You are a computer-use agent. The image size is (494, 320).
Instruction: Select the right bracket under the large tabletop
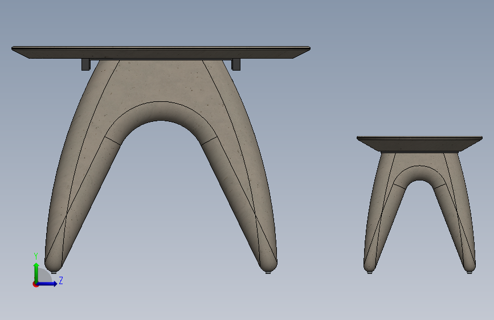point(236,64)
